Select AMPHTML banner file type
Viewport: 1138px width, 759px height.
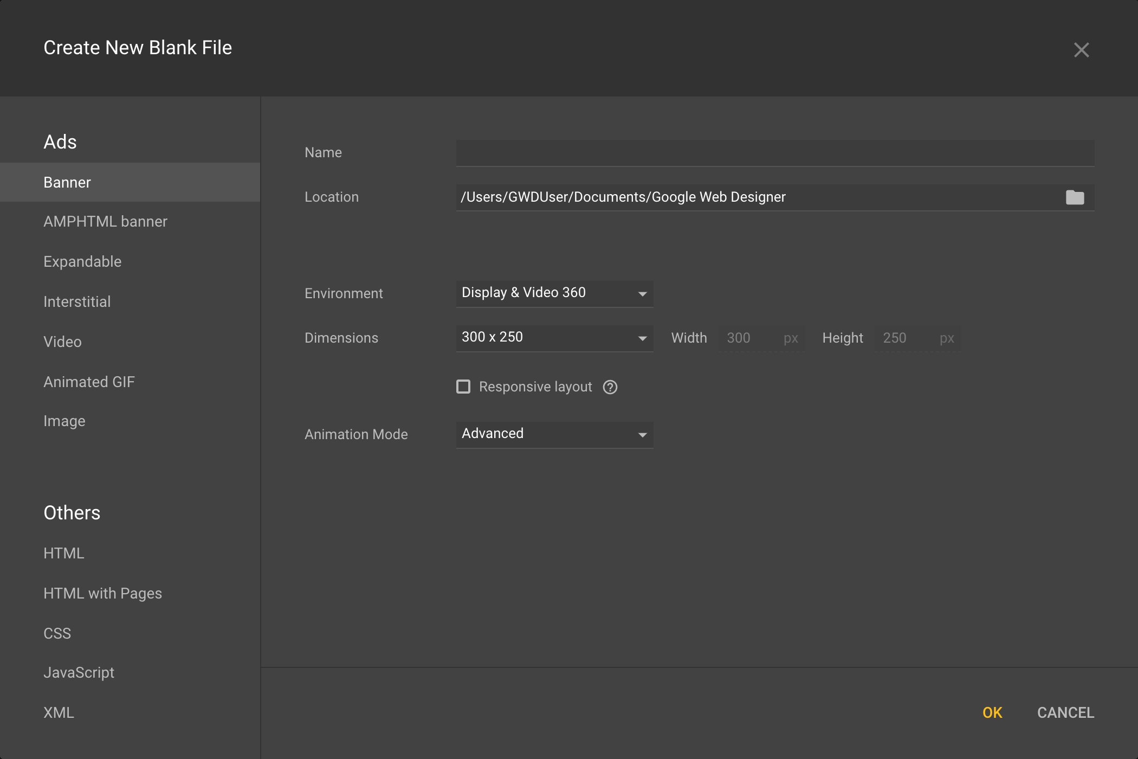click(x=105, y=222)
